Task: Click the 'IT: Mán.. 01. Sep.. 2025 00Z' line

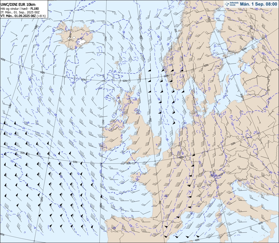Action: coord(20,12)
